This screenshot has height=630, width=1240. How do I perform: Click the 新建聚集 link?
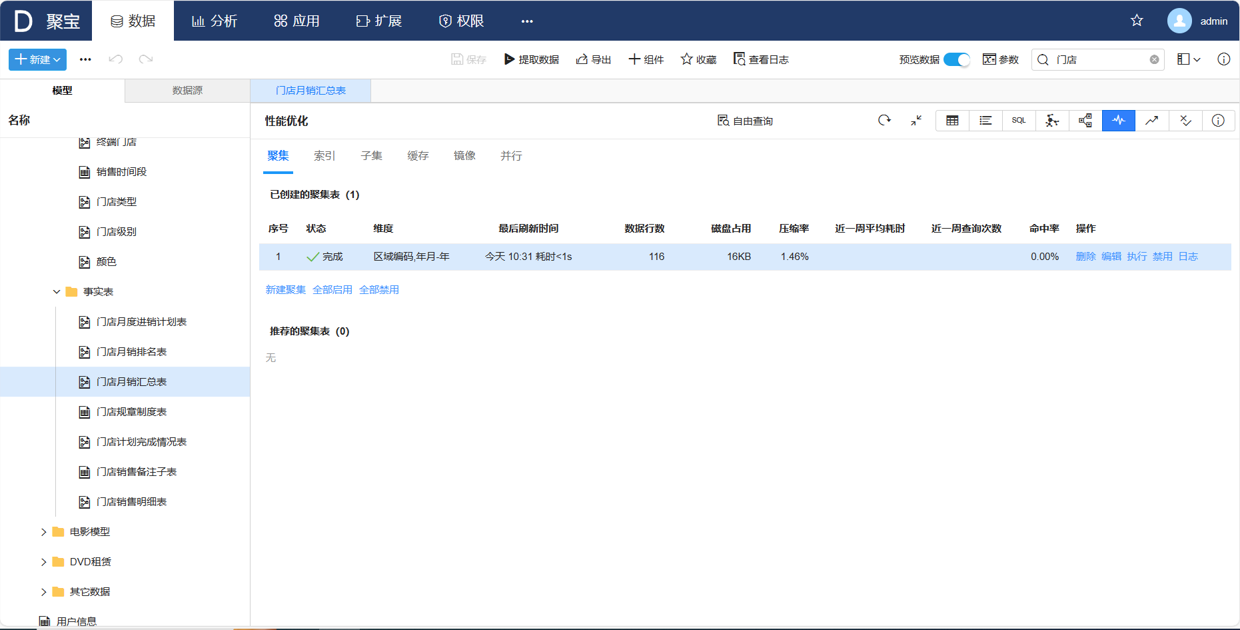coord(285,290)
